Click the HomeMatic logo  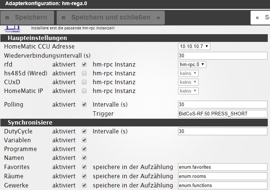13,29
